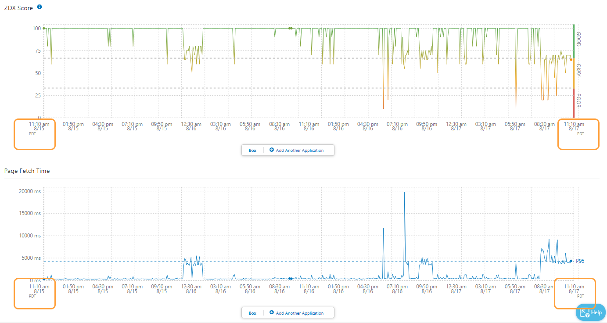Click the highlighted 11:10 am 8/17 label on Page Fetch chart
The width and height of the screenshot is (607, 323).
[574, 289]
